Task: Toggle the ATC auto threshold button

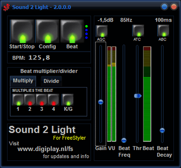Action: 138,31
